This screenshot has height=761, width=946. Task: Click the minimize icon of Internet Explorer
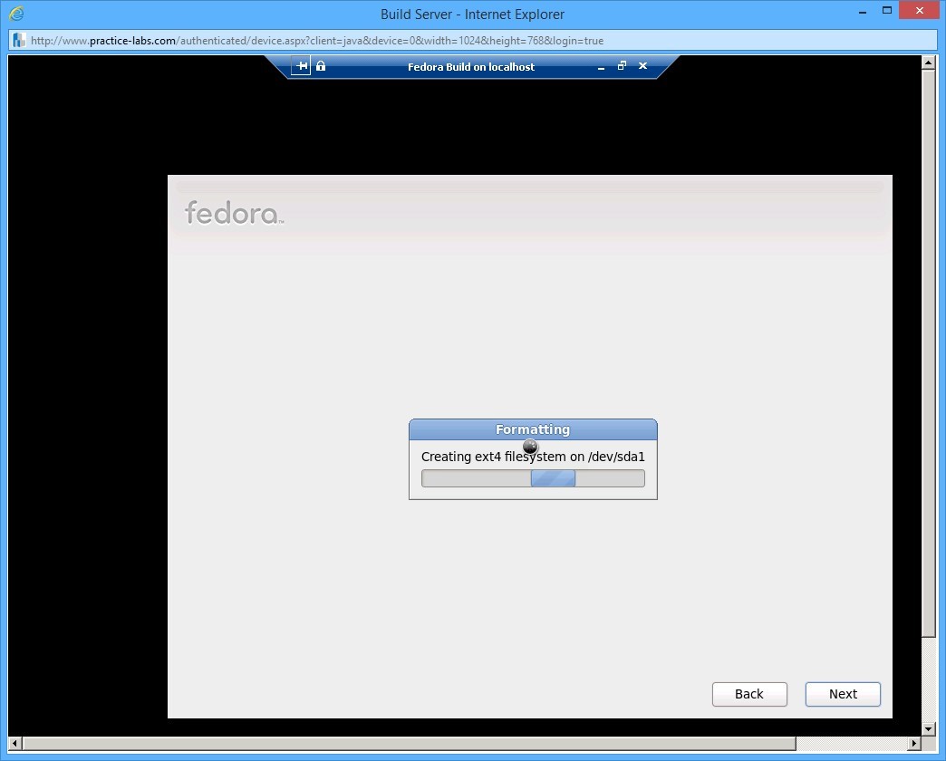(x=862, y=14)
